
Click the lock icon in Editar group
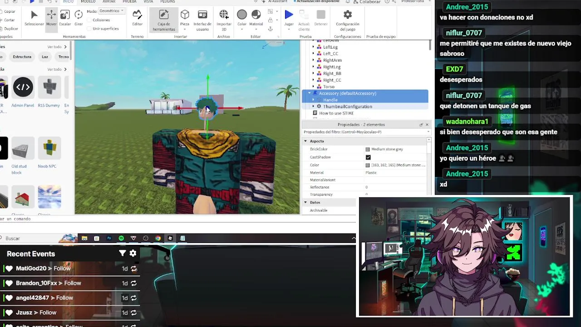[x=271, y=20]
